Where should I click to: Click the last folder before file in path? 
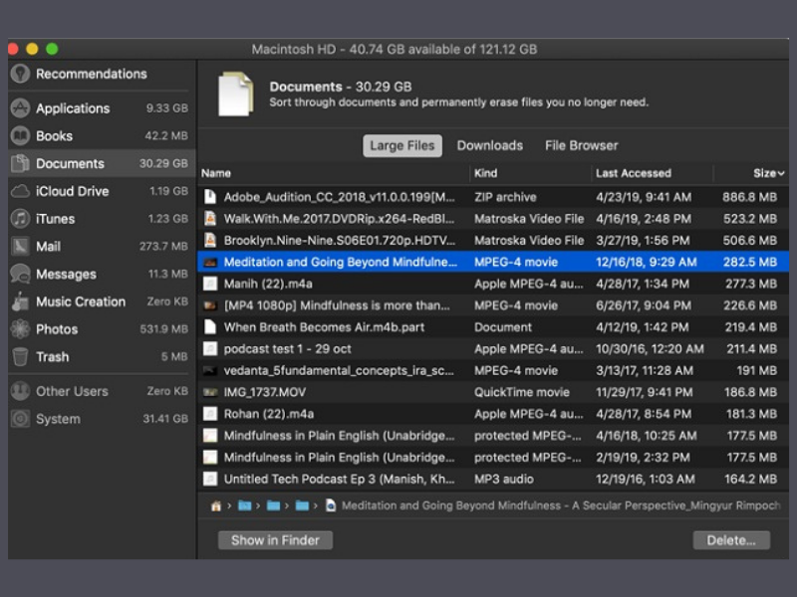[303, 505]
